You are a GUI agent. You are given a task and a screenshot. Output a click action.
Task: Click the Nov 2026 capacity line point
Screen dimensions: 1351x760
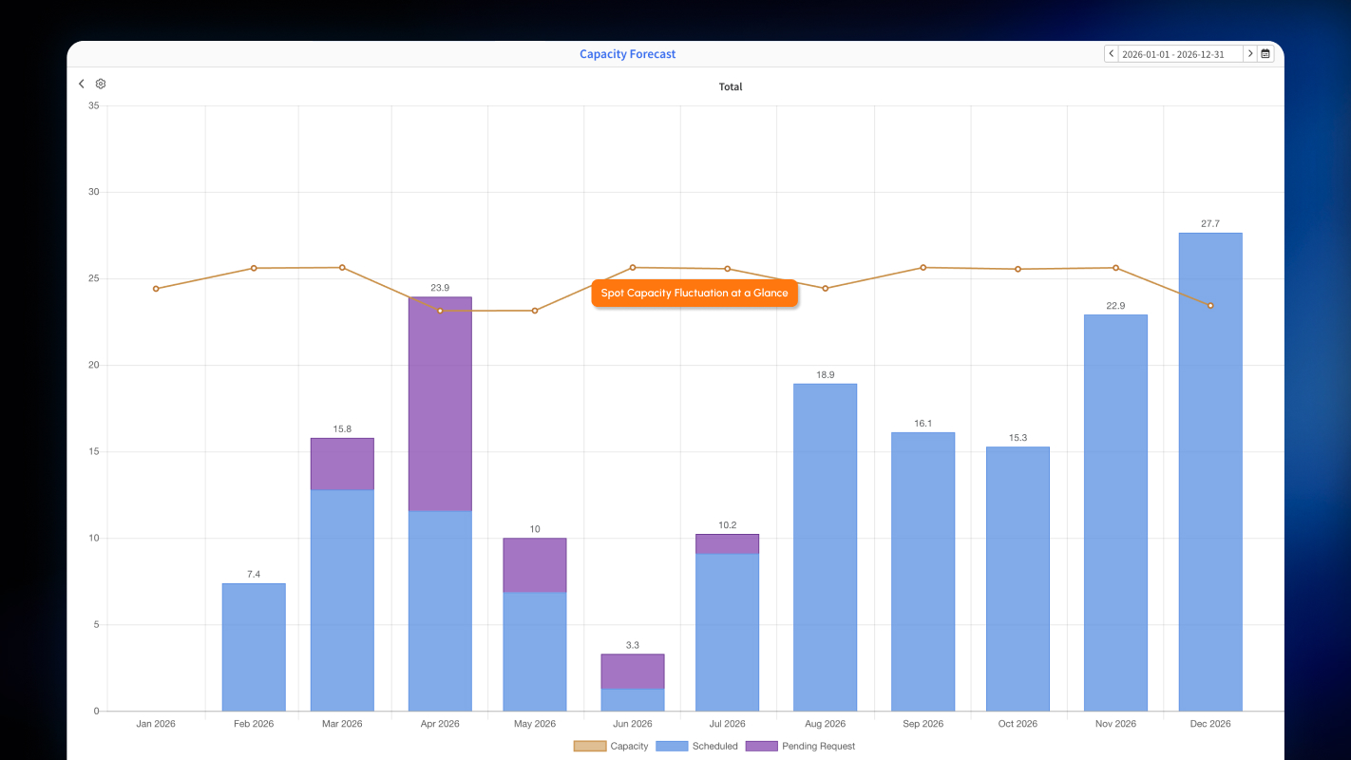[1115, 268]
